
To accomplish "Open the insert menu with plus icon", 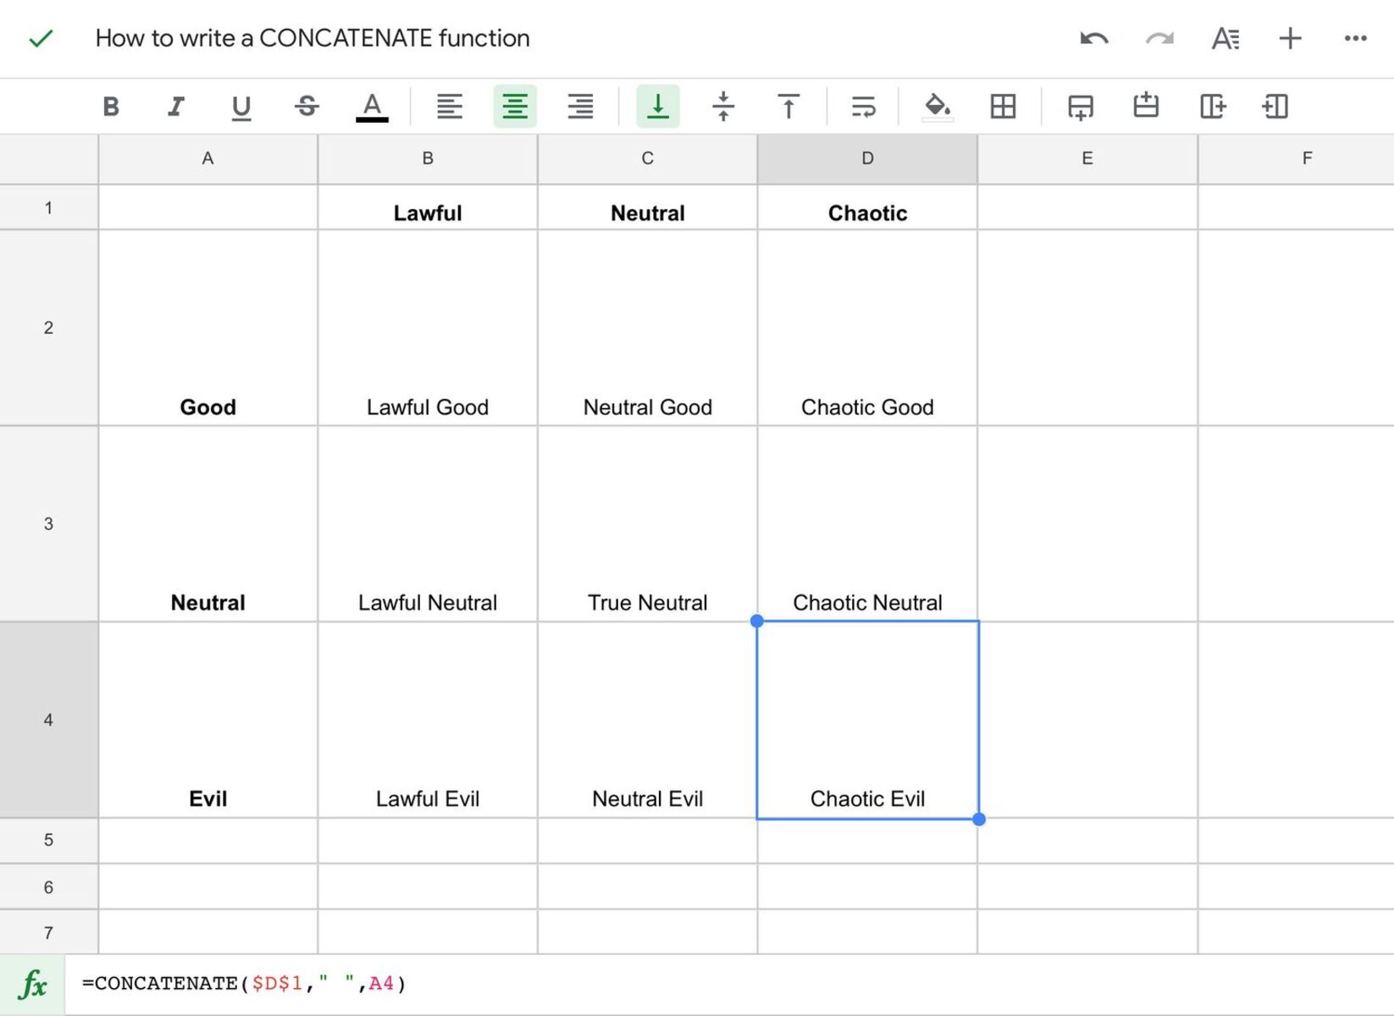I will [1290, 38].
